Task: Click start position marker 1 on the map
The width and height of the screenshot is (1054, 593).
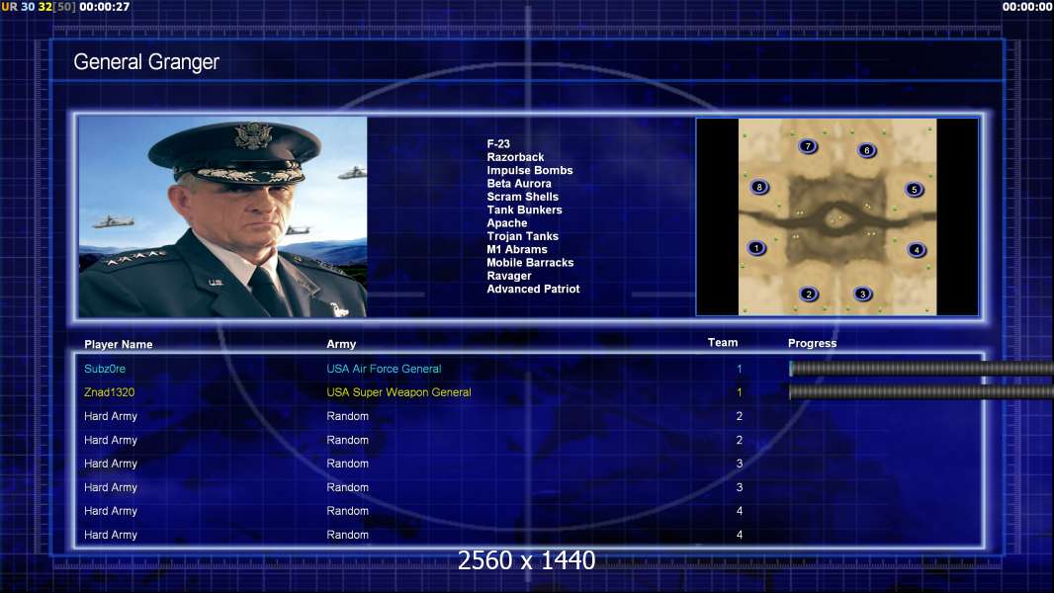Action: pyautogui.click(x=756, y=248)
